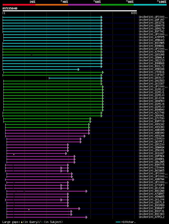Click the green alignment bar for Q9SUH8
Screen dimensions: 169x224
pyautogui.click(x=52, y=55)
